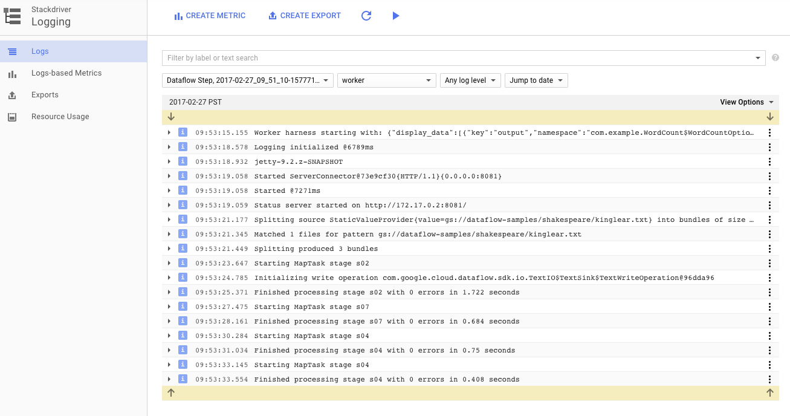Open the three-dot menu for Logging initialized row
This screenshot has width=790, height=416.
[x=769, y=147]
